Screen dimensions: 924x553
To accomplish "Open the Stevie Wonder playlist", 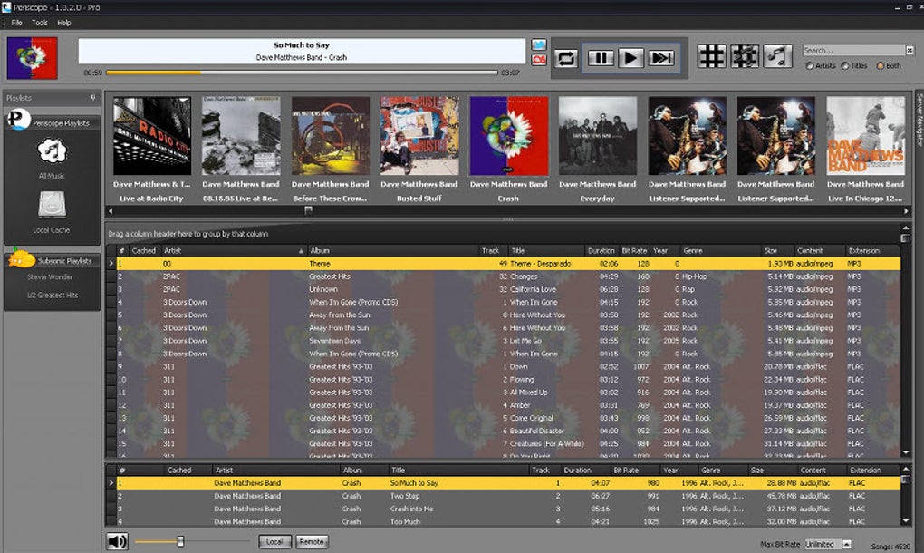I will pyautogui.click(x=50, y=277).
